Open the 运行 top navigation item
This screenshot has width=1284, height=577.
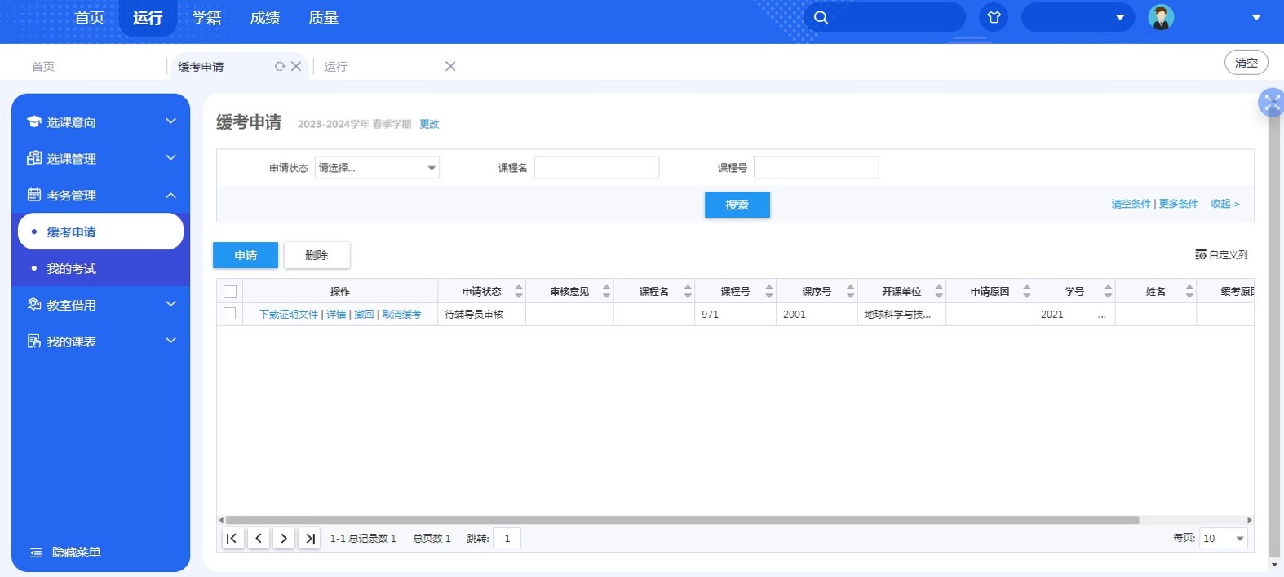148,18
